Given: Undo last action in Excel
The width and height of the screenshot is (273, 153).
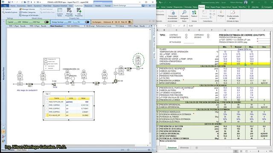Looking at the screenshot, I should tap(160, 2).
